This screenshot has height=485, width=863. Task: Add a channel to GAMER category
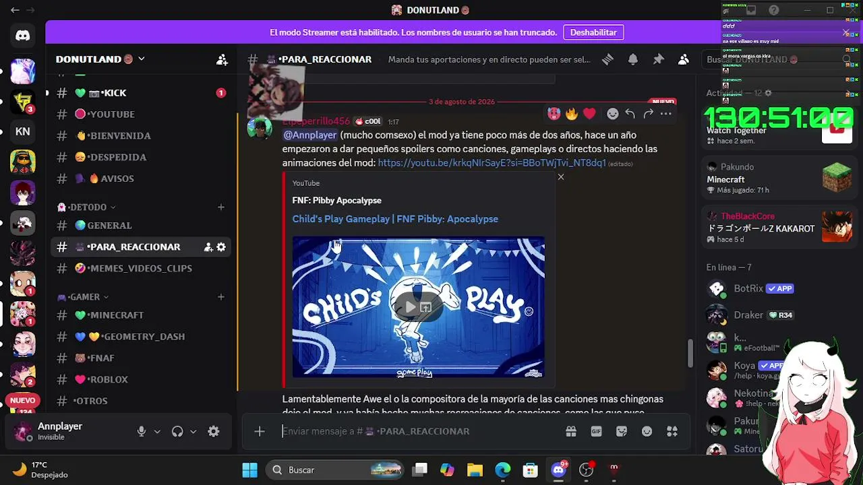coord(220,296)
